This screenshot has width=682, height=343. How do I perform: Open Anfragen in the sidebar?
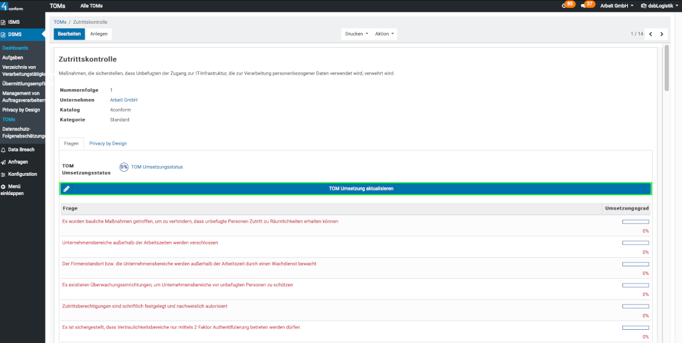pyautogui.click(x=18, y=162)
